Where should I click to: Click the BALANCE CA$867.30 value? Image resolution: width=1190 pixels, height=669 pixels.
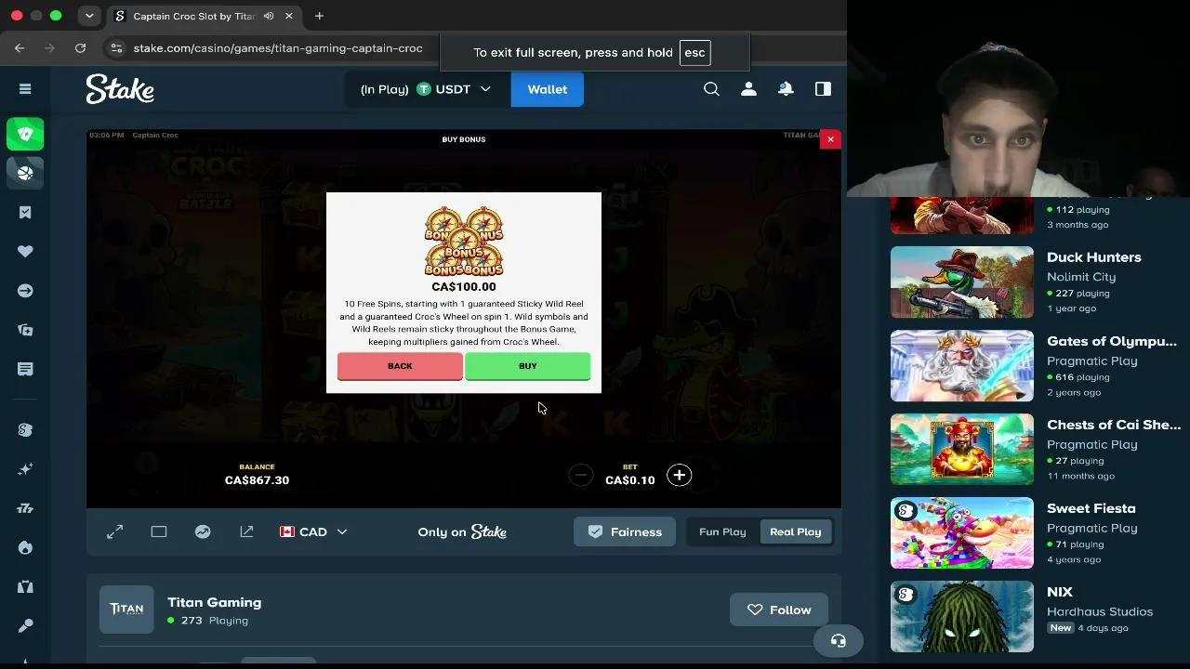tap(257, 480)
